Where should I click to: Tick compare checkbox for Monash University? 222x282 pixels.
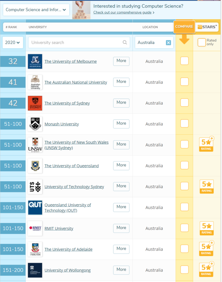point(184,123)
